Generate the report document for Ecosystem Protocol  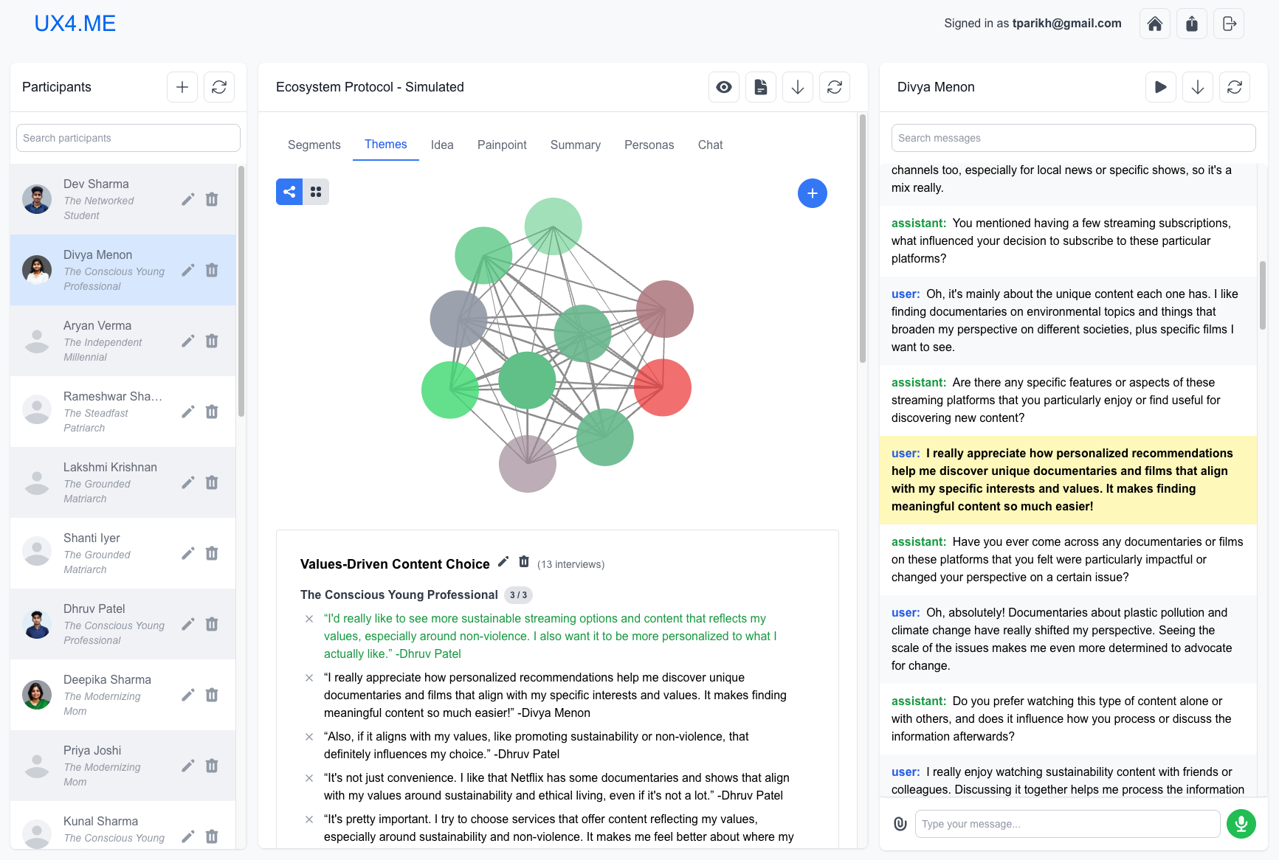[760, 87]
